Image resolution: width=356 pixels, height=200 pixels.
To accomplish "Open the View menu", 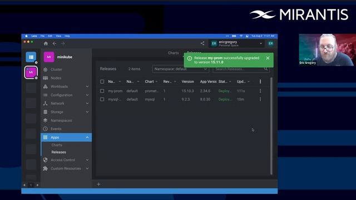I will [x=58, y=36].
